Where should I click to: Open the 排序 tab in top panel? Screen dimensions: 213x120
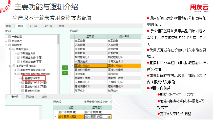coord(61,26)
